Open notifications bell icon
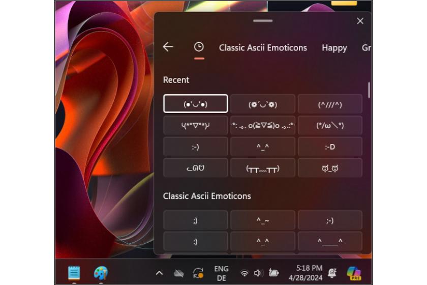The width and height of the screenshot is (427, 285). pos(332,273)
